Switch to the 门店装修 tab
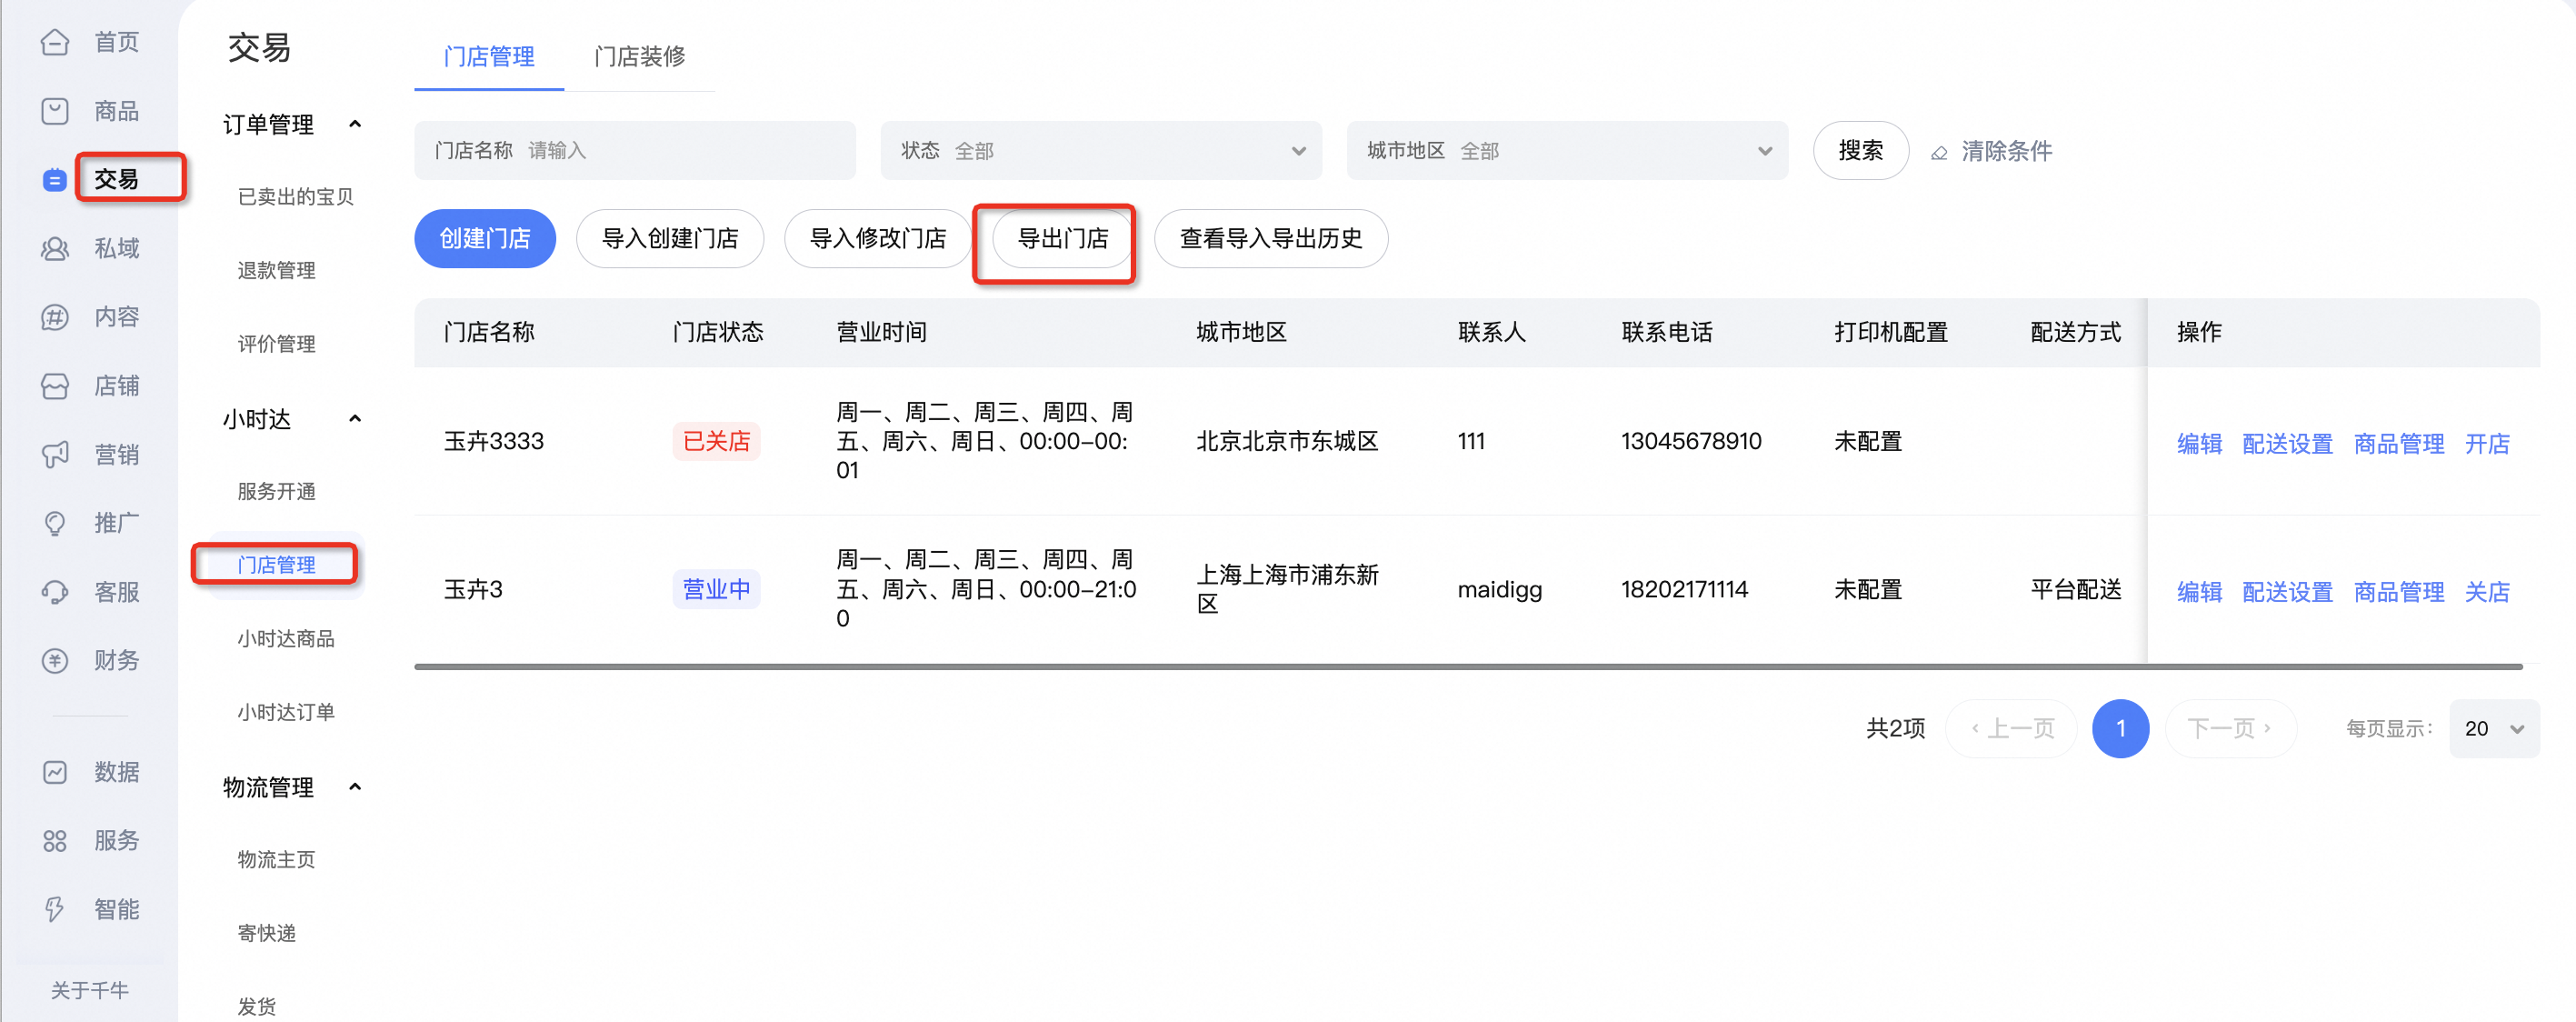The height and width of the screenshot is (1022, 2576). coord(640,57)
